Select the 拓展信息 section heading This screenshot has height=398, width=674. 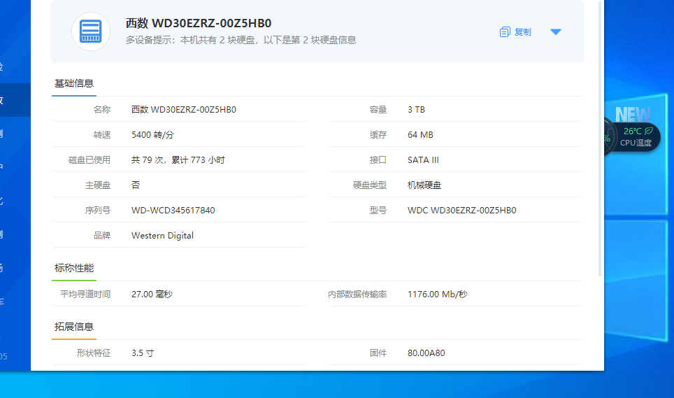pos(74,327)
